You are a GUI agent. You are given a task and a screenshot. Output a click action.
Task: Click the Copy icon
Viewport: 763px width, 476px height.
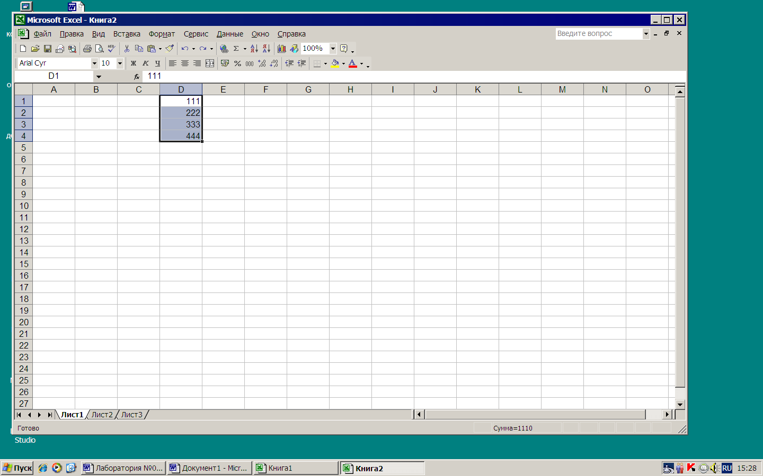(139, 49)
